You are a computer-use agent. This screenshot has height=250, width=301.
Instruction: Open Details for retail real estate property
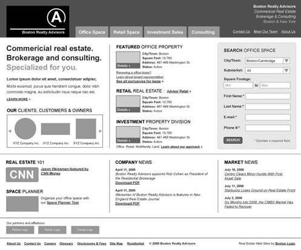click(x=128, y=110)
